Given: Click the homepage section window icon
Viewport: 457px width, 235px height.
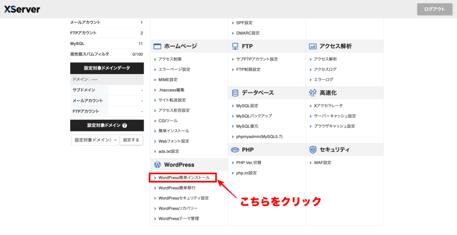Looking at the screenshot, I should click(157, 46).
